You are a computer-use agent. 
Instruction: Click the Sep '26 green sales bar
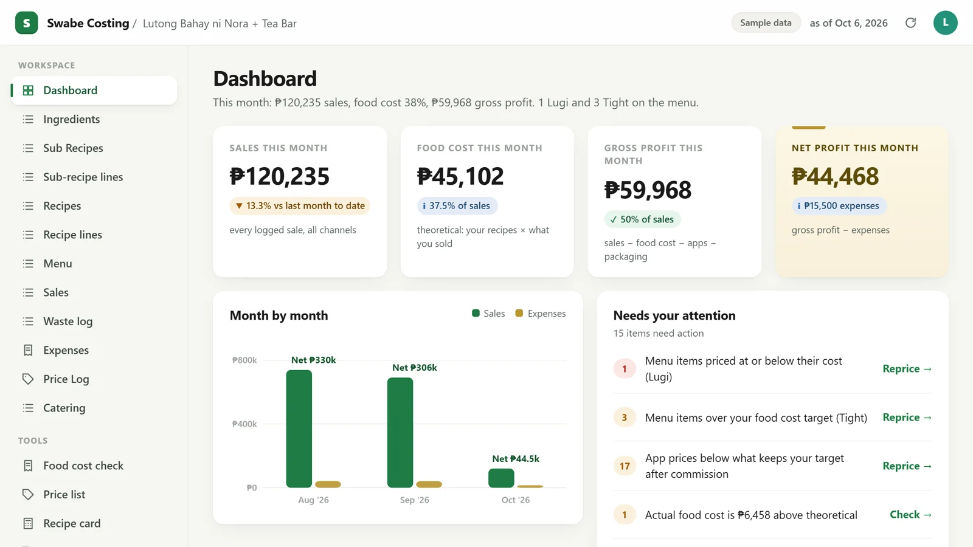pos(400,433)
